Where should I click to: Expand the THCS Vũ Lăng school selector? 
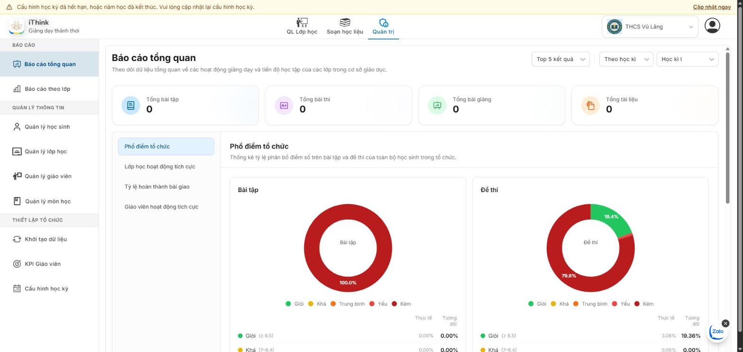click(x=650, y=26)
